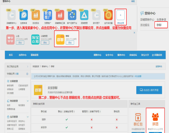Select the pink 心选 hearts app icon
This screenshot has width=169, height=133.
click(10, 40)
